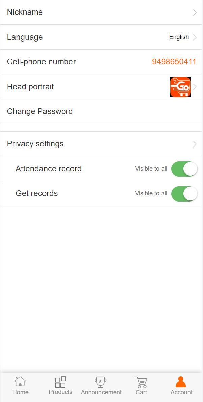Viewport: 203px width, 402px height.
Task: Select the English language value
Action: [x=179, y=37]
